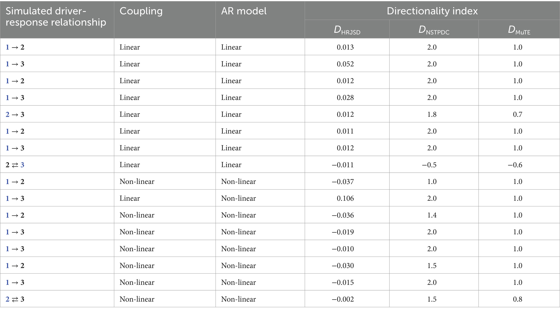Select the value 0.052
The width and height of the screenshot is (560, 312).
pyautogui.click(x=345, y=64)
